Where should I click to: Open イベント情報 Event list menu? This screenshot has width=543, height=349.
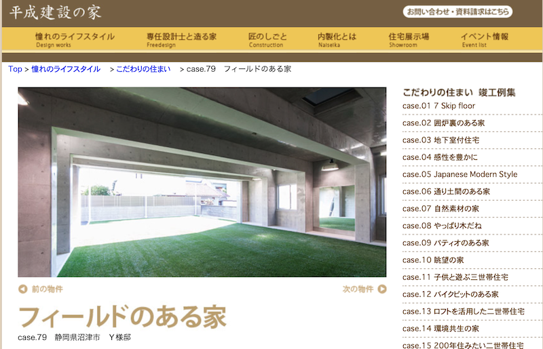pos(485,40)
